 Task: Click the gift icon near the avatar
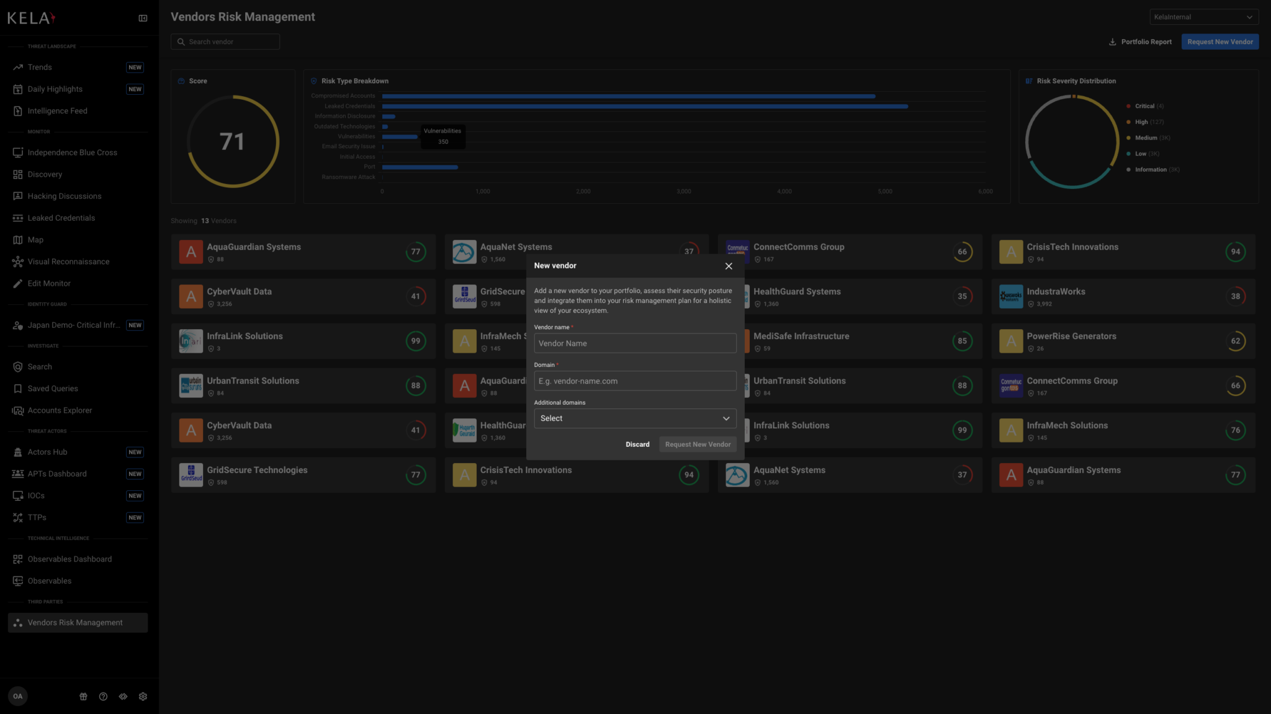83,696
